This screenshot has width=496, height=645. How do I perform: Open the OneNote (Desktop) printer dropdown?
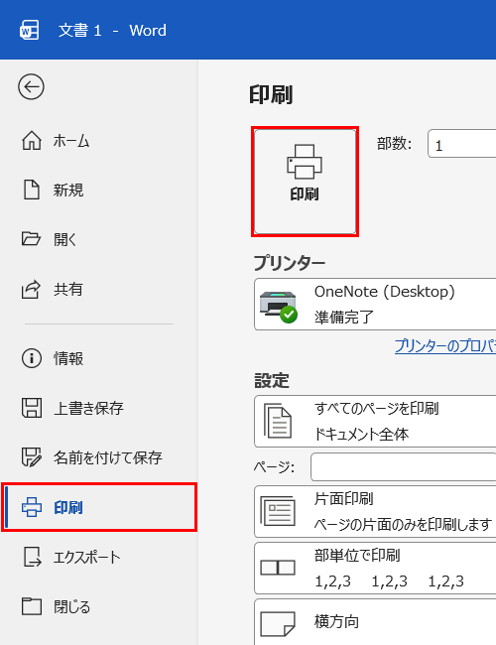(375, 304)
